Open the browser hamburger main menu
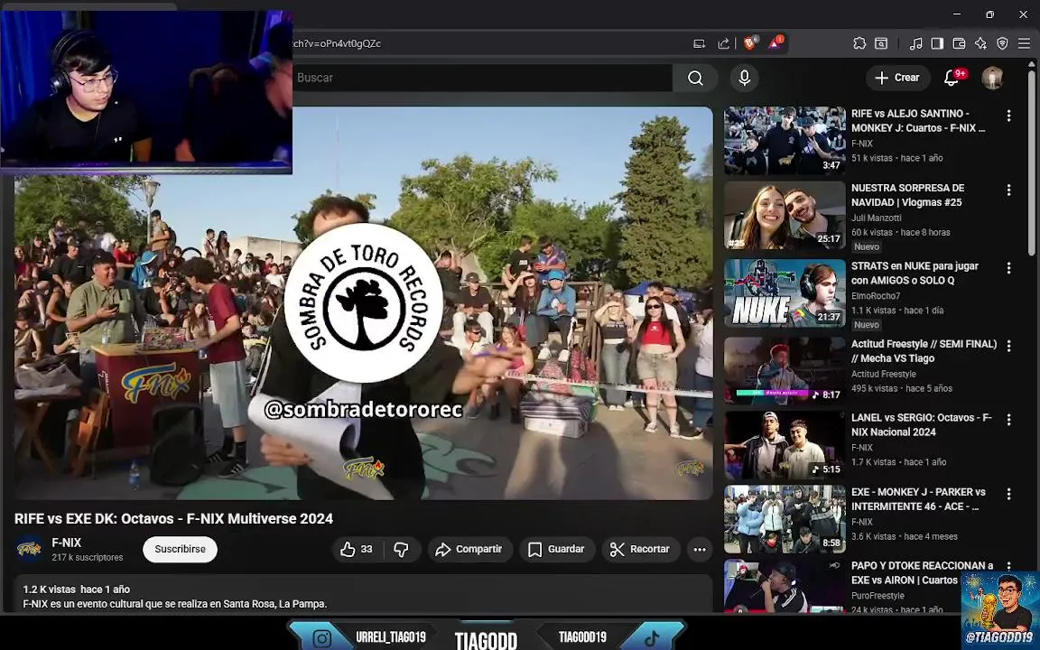Image resolution: width=1040 pixels, height=650 pixels. (x=1024, y=43)
